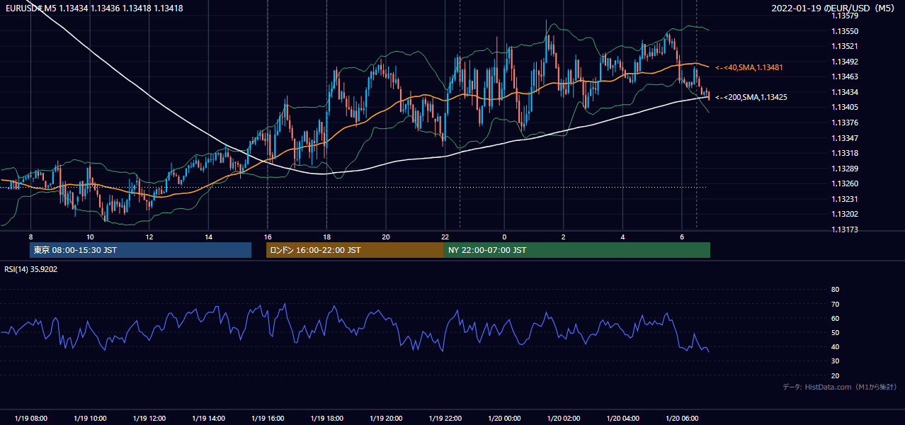The image size is (905, 425).
Task: Click the EURUSD#,M5 symbol title text
Action: (x=31, y=8)
